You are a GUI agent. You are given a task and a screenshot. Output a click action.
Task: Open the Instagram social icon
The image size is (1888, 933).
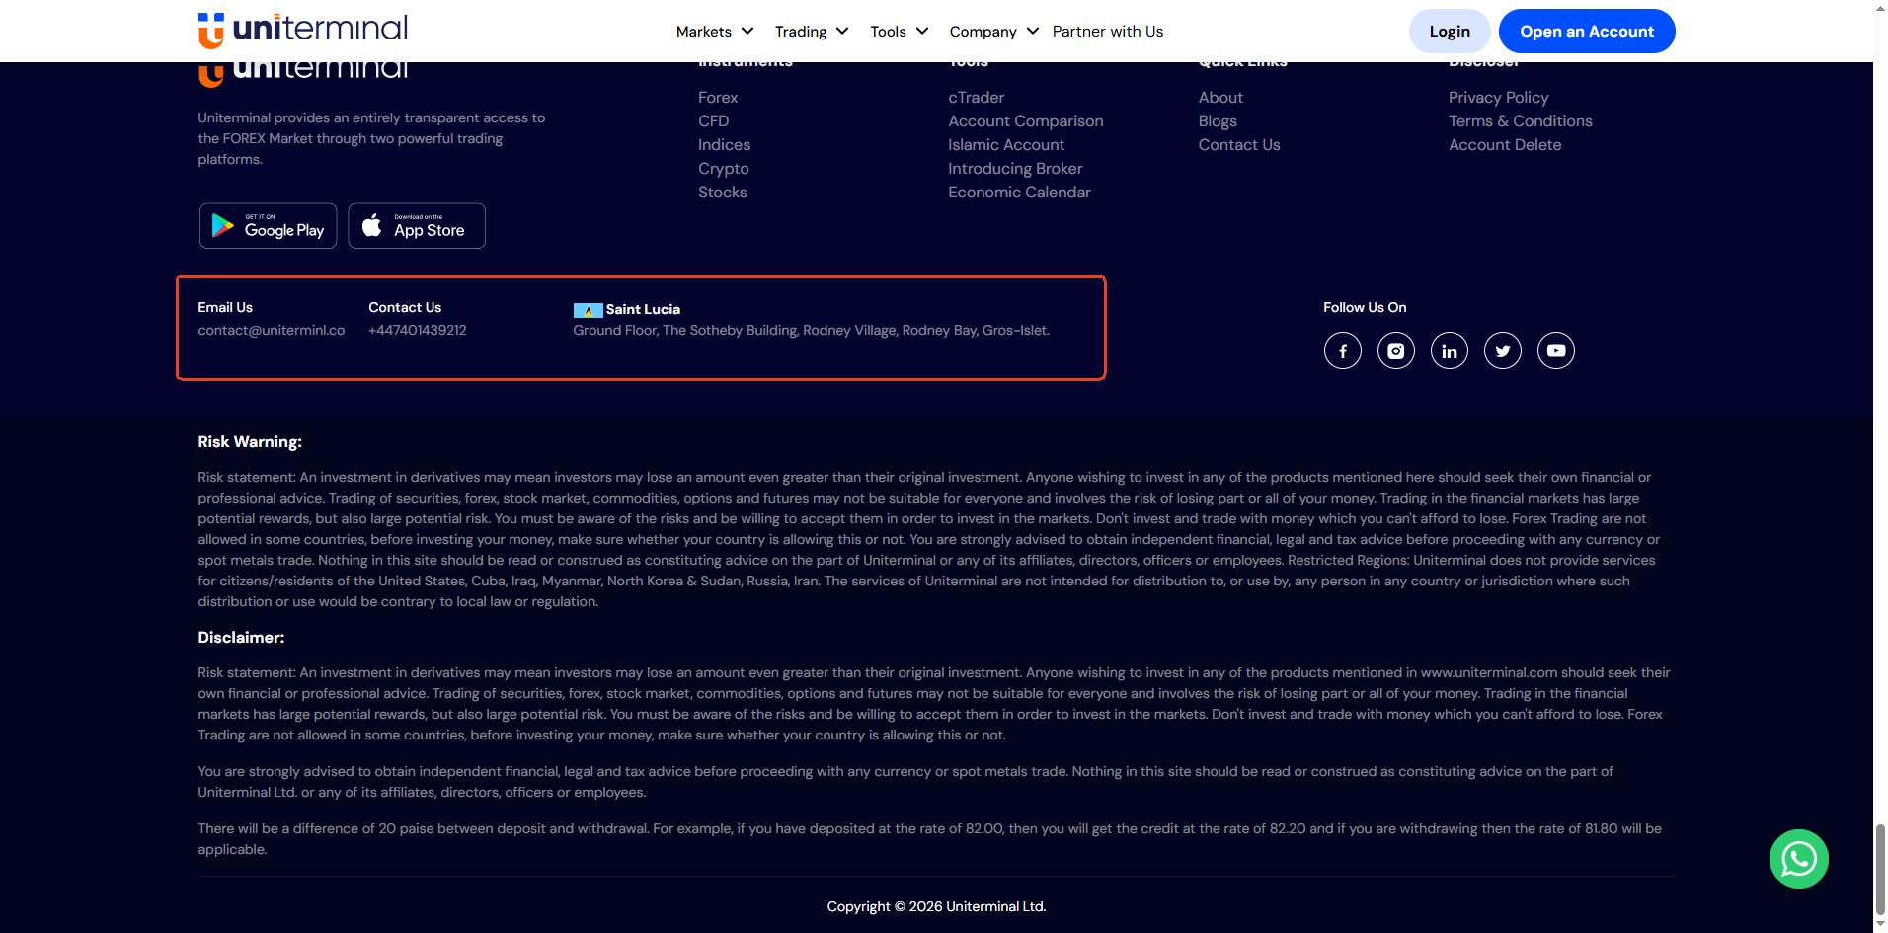tap(1395, 350)
